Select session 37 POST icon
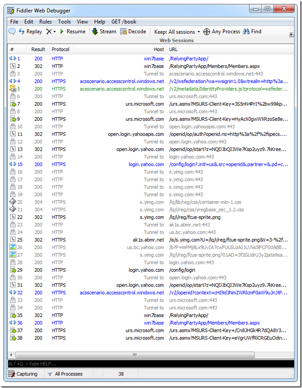The width and height of the screenshot is (302, 388). coord(13,331)
